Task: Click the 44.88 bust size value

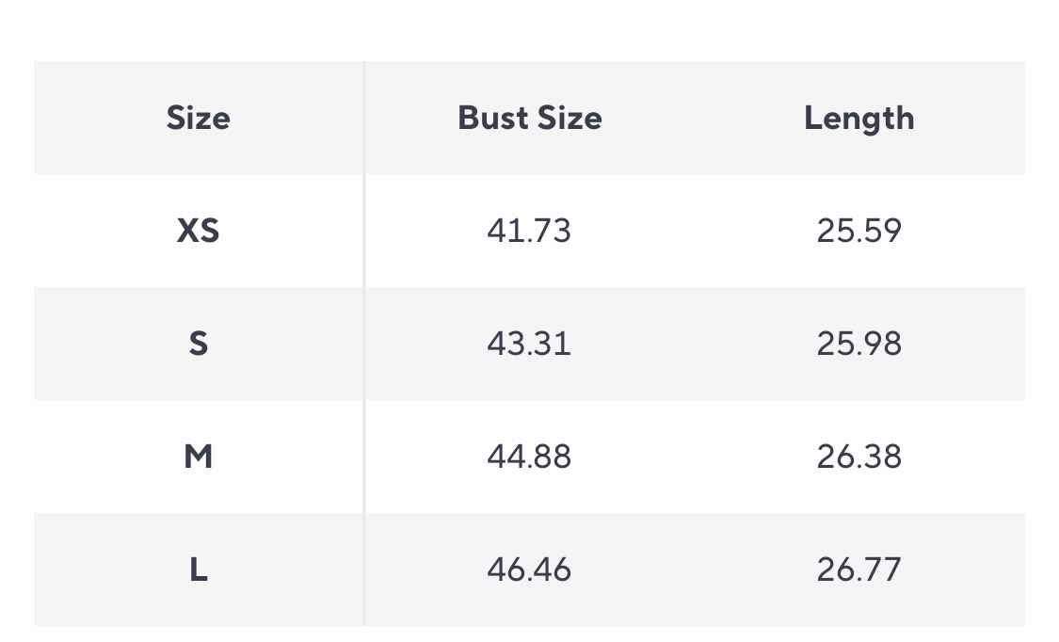Action: tap(529, 457)
